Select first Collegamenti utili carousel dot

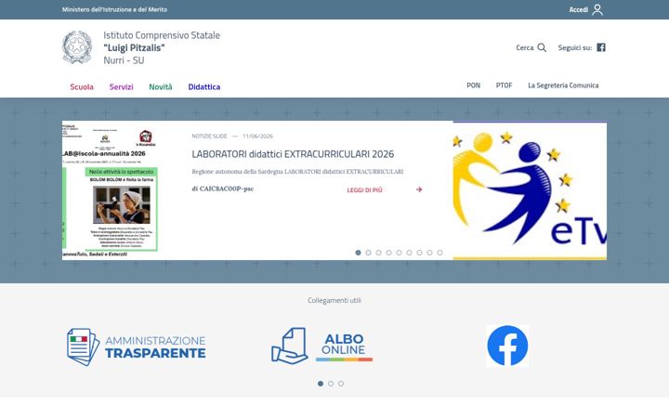pos(321,384)
